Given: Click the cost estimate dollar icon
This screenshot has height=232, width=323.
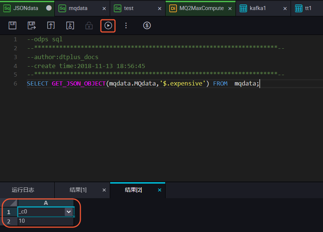Looking at the screenshot, I should coord(147,26).
